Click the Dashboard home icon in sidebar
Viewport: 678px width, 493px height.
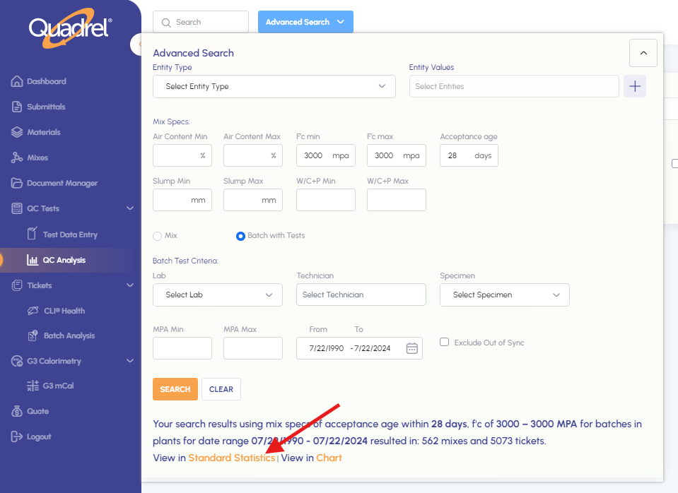pyautogui.click(x=17, y=82)
